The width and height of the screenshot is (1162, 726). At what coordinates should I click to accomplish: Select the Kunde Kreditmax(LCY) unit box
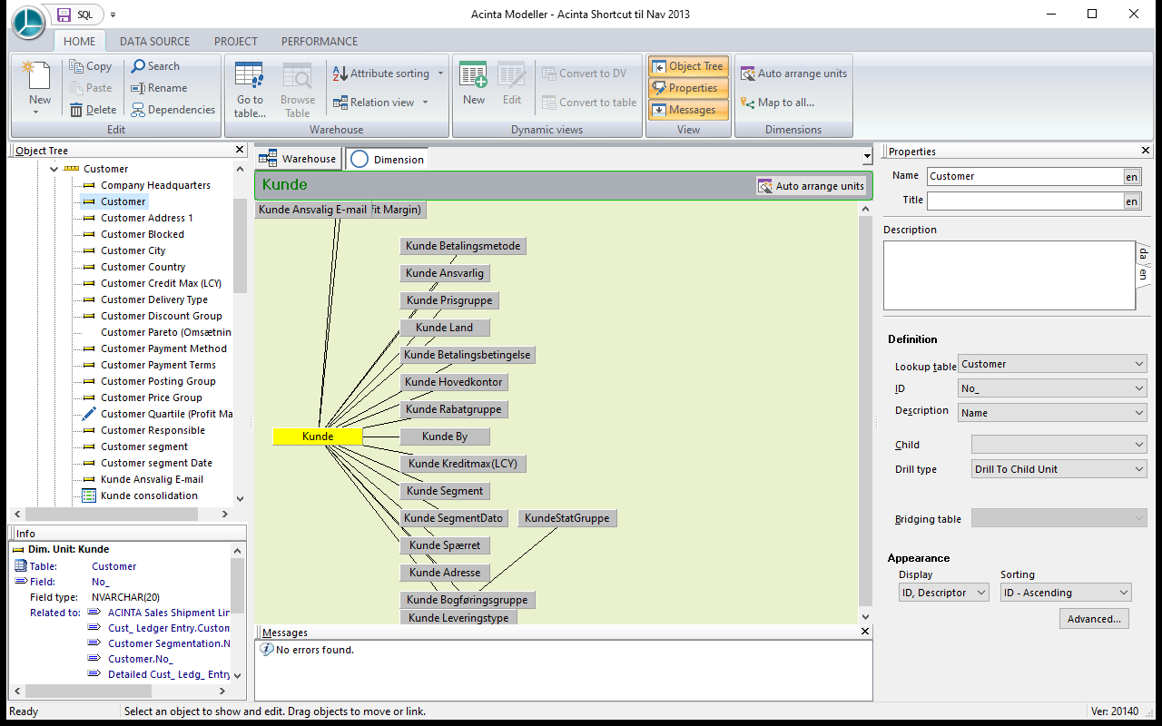463,464
